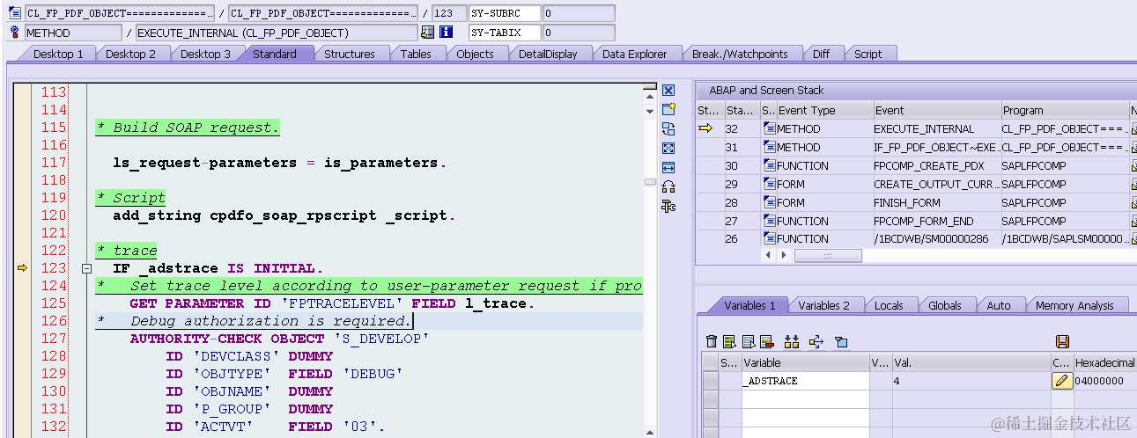The height and width of the screenshot is (438, 1137).
Task: Open the Structures tab
Action: pyautogui.click(x=349, y=54)
